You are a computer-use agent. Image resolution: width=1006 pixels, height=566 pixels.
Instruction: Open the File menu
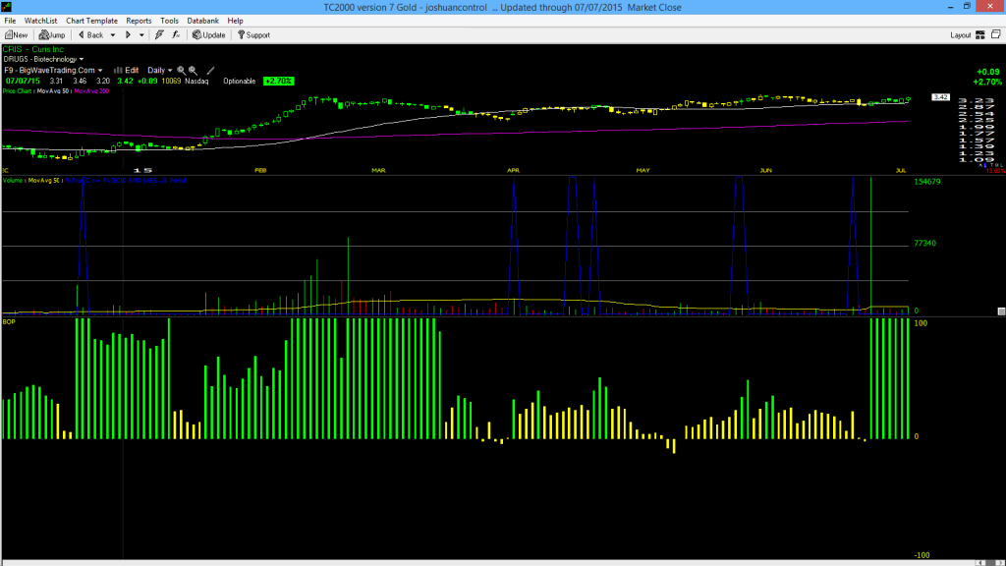point(10,21)
